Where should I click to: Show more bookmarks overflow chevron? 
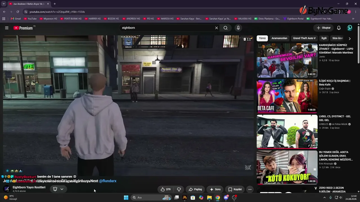click(354, 19)
